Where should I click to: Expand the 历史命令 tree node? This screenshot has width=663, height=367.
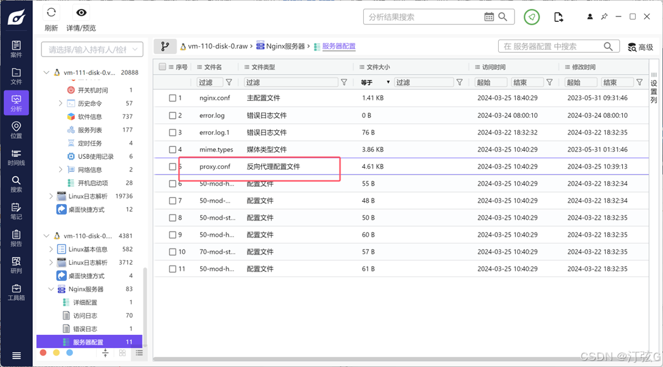point(60,103)
